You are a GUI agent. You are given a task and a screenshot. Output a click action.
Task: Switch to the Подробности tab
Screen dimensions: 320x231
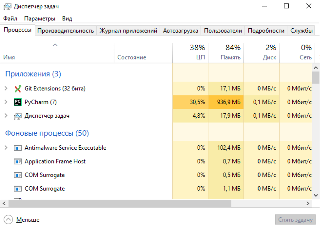click(266, 31)
